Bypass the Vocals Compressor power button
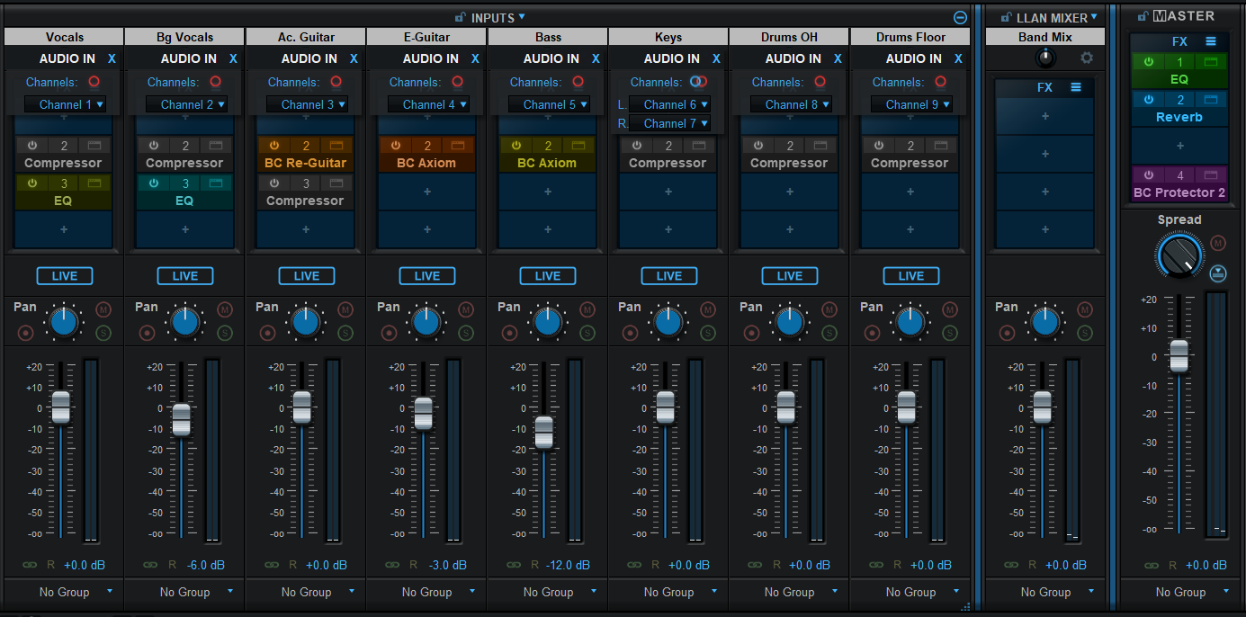 [x=32, y=145]
